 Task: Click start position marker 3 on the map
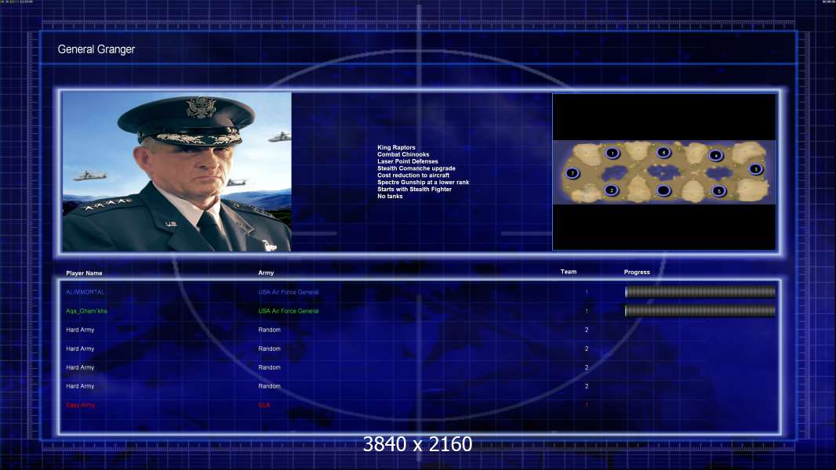click(755, 169)
